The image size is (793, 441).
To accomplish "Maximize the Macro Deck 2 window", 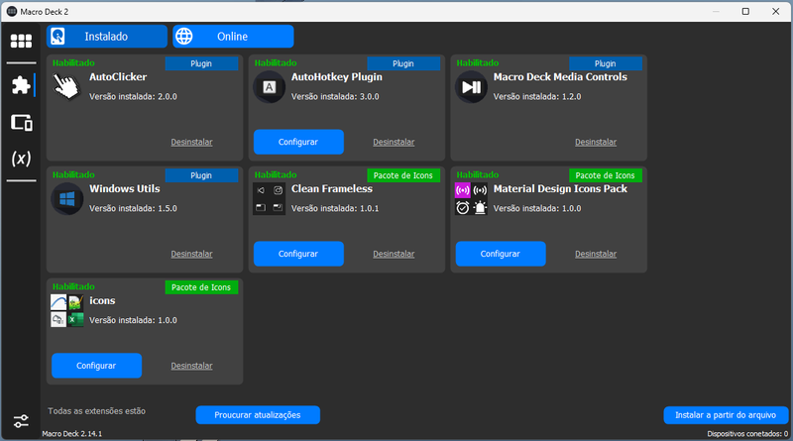I will (745, 11).
